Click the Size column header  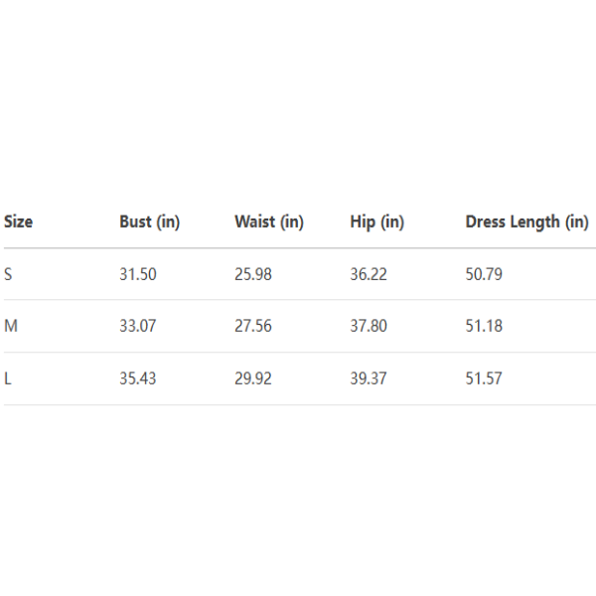[x=18, y=222]
